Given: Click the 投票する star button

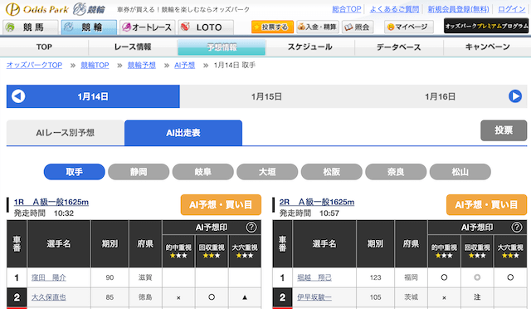Looking at the screenshot, I should point(272,27).
